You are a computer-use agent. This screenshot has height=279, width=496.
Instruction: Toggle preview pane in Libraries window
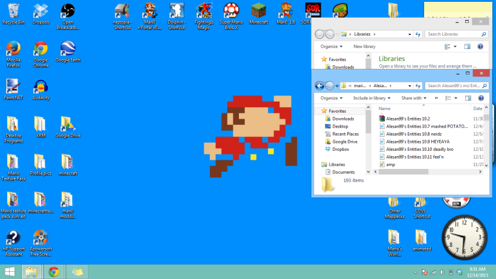pos(467,47)
